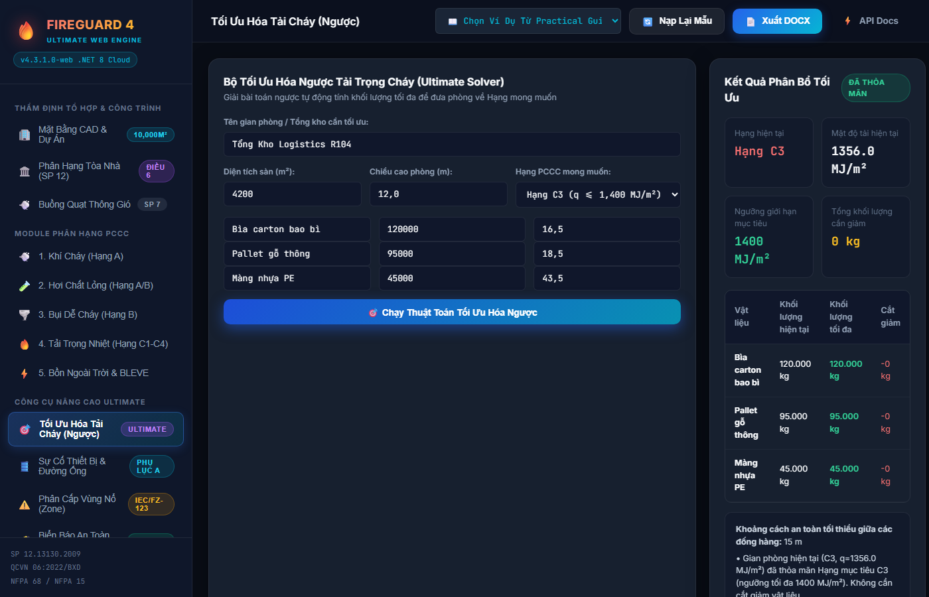The image size is (929, 597).
Task: Click the document icon on Xuất DOCX
Action: (750, 21)
